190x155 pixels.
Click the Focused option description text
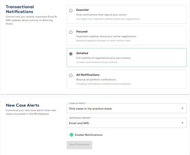coord(106,36)
